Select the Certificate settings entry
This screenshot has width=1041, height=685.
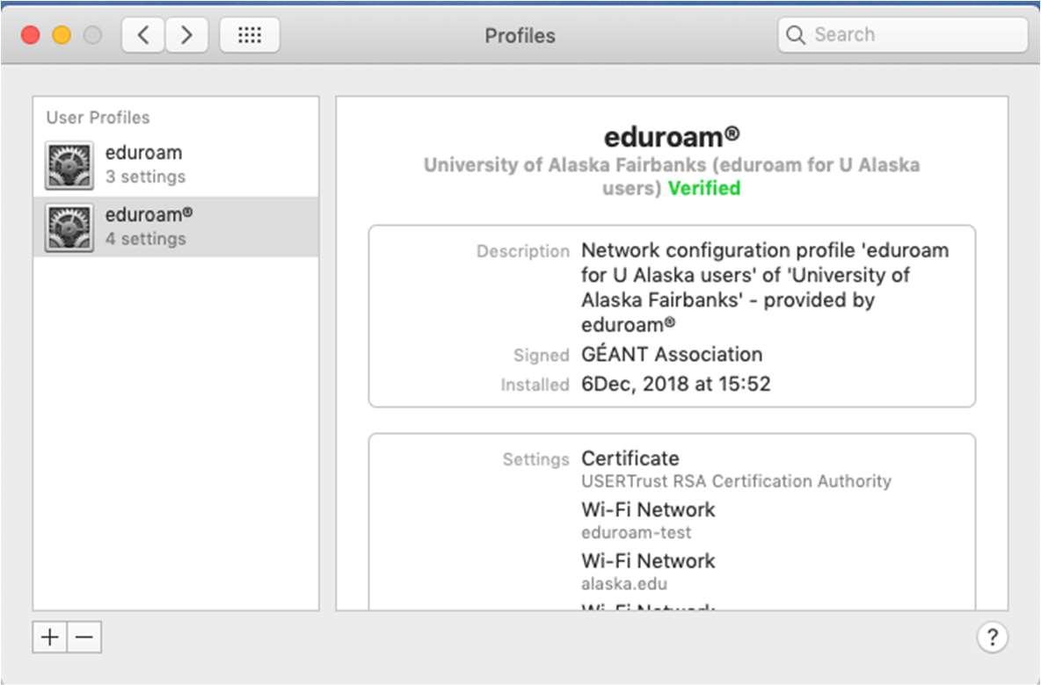[630, 458]
